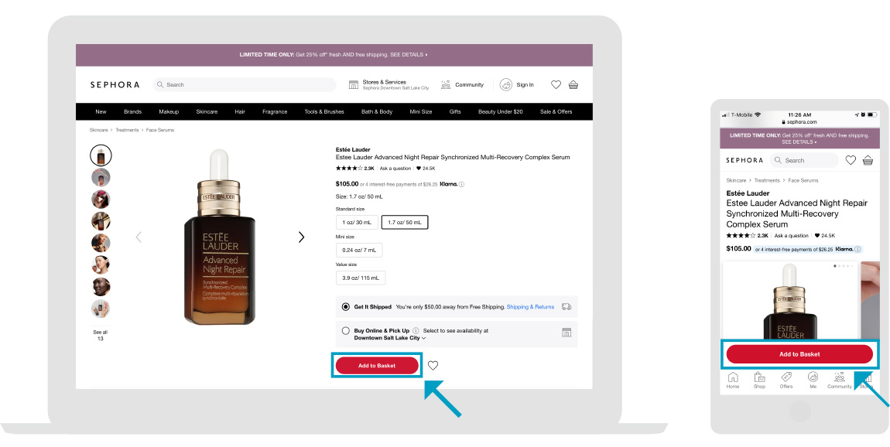Show previous product image with left arrow
This screenshot has height=447, width=890.
point(139,237)
